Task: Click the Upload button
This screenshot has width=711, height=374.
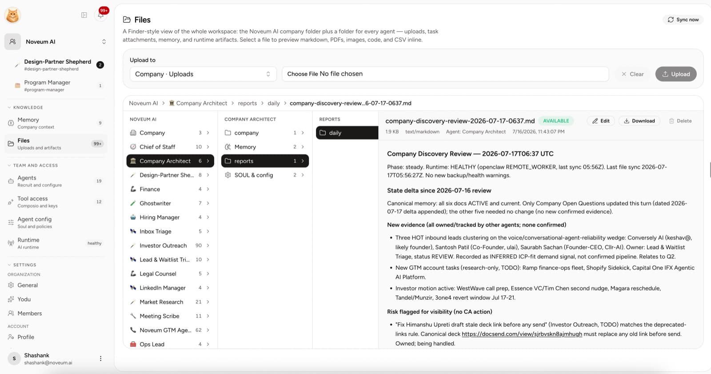Action: [676, 74]
